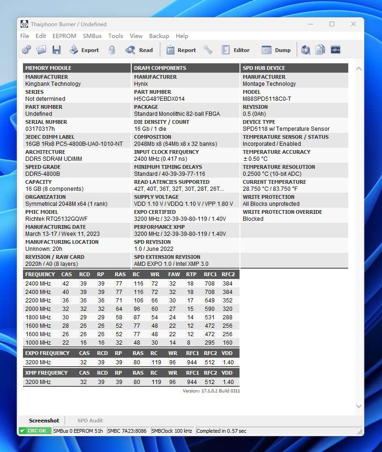Click the Export toolbar button
382x452 pixels.
(x=84, y=50)
